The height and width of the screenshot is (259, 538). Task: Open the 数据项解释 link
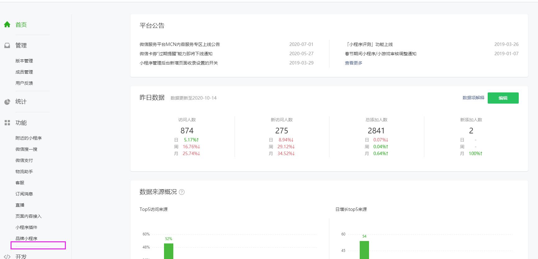[x=473, y=98]
